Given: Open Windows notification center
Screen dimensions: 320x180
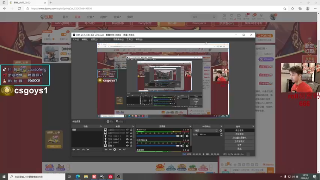Looking at the screenshot, I should pyautogui.click(x=315, y=176).
